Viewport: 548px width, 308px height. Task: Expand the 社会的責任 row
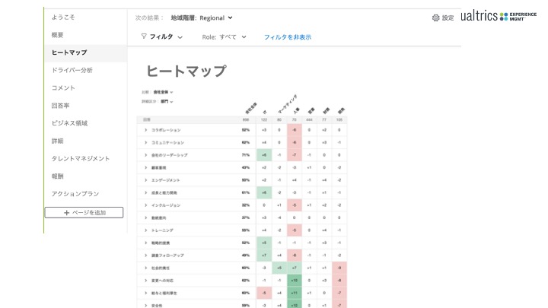coord(145,267)
